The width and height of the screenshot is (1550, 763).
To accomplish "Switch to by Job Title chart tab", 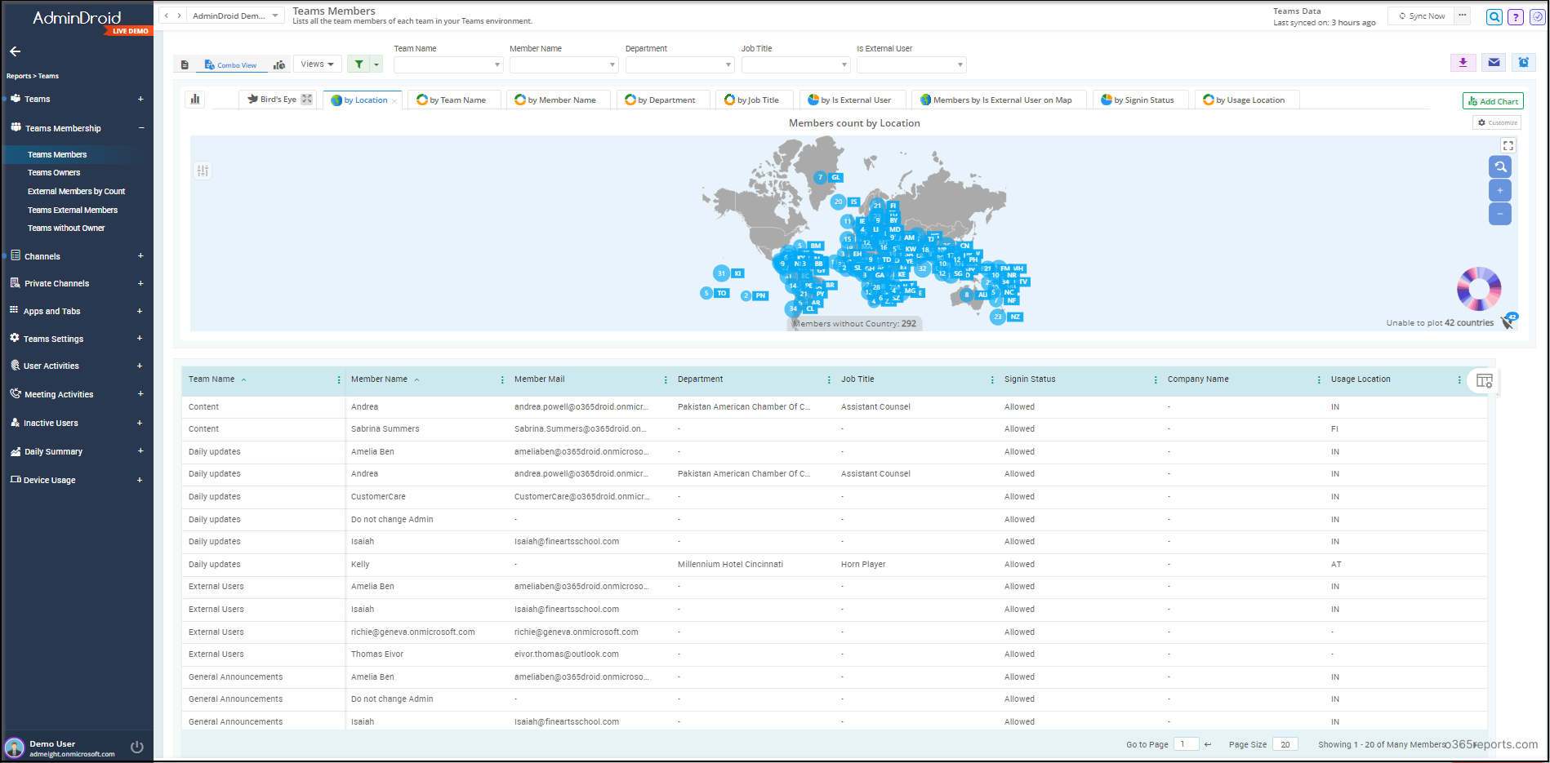I will click(755, 100).
